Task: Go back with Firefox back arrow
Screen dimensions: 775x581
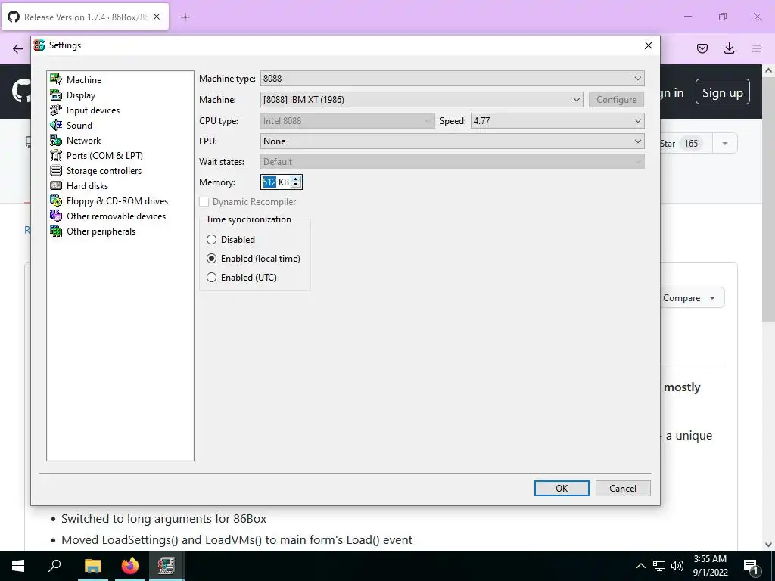Action: click(x=18, y=48)
